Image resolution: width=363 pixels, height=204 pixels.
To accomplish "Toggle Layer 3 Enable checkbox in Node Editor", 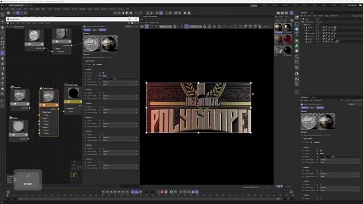I will coord(103,107).
